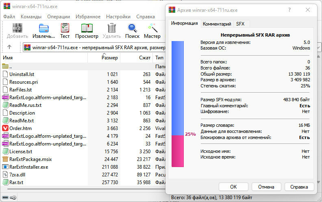Click the Справка button in the dialog

299,187
